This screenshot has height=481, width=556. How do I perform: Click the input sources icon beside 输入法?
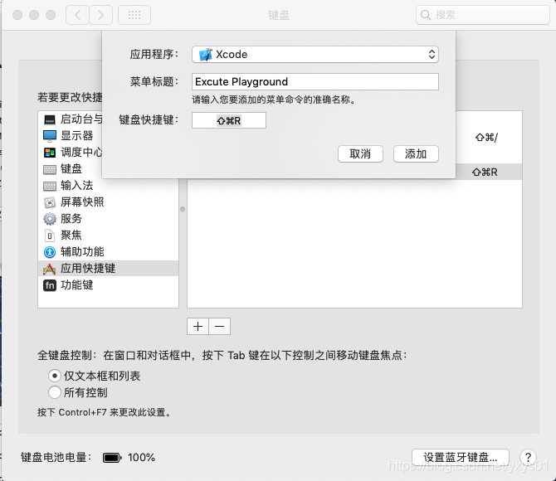pos(50,186)
